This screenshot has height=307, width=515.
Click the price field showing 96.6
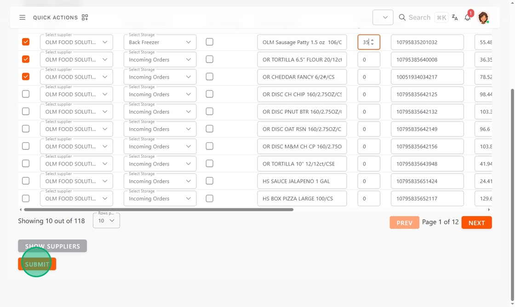483,129
